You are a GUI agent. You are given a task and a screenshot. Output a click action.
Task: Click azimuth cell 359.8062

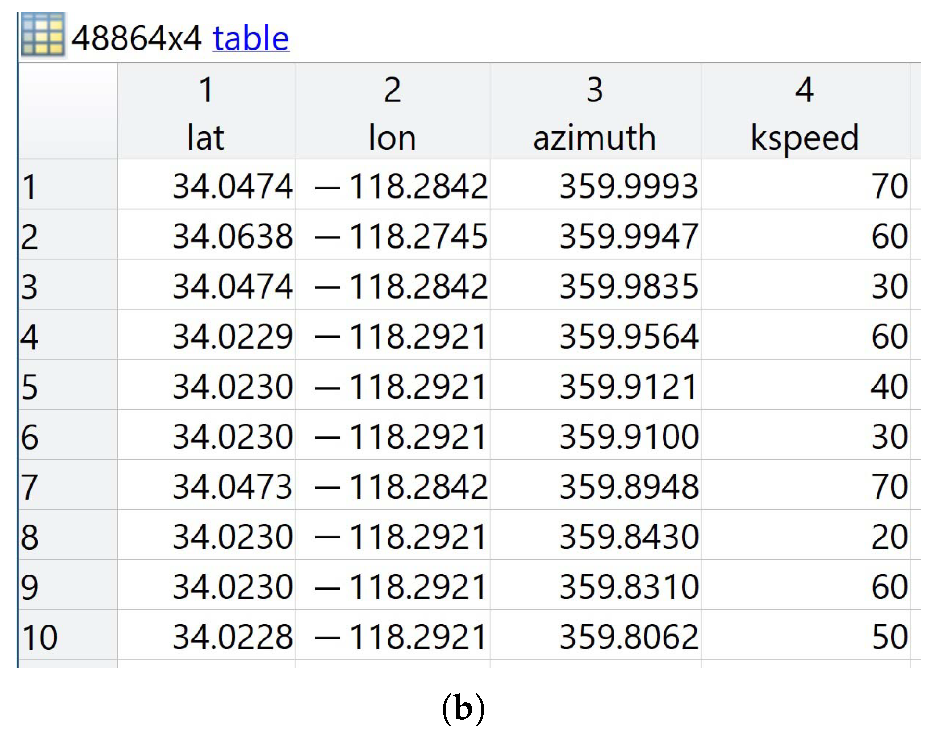pyautogui.click(x=628, y=637)
